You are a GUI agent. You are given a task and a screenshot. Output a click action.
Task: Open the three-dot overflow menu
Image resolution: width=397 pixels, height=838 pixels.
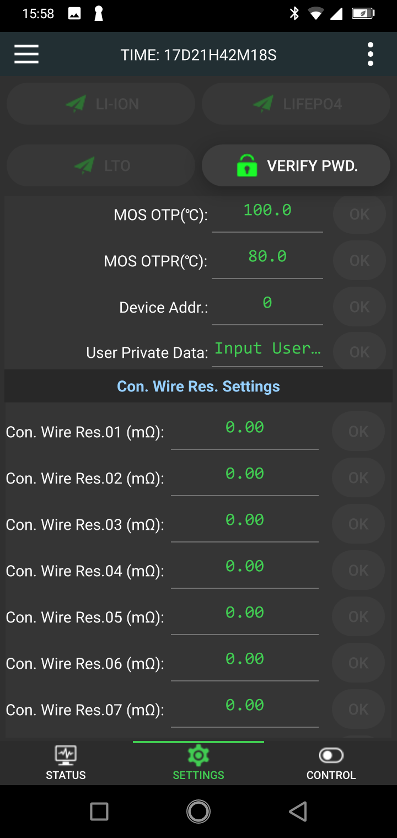tap(371, 55)
